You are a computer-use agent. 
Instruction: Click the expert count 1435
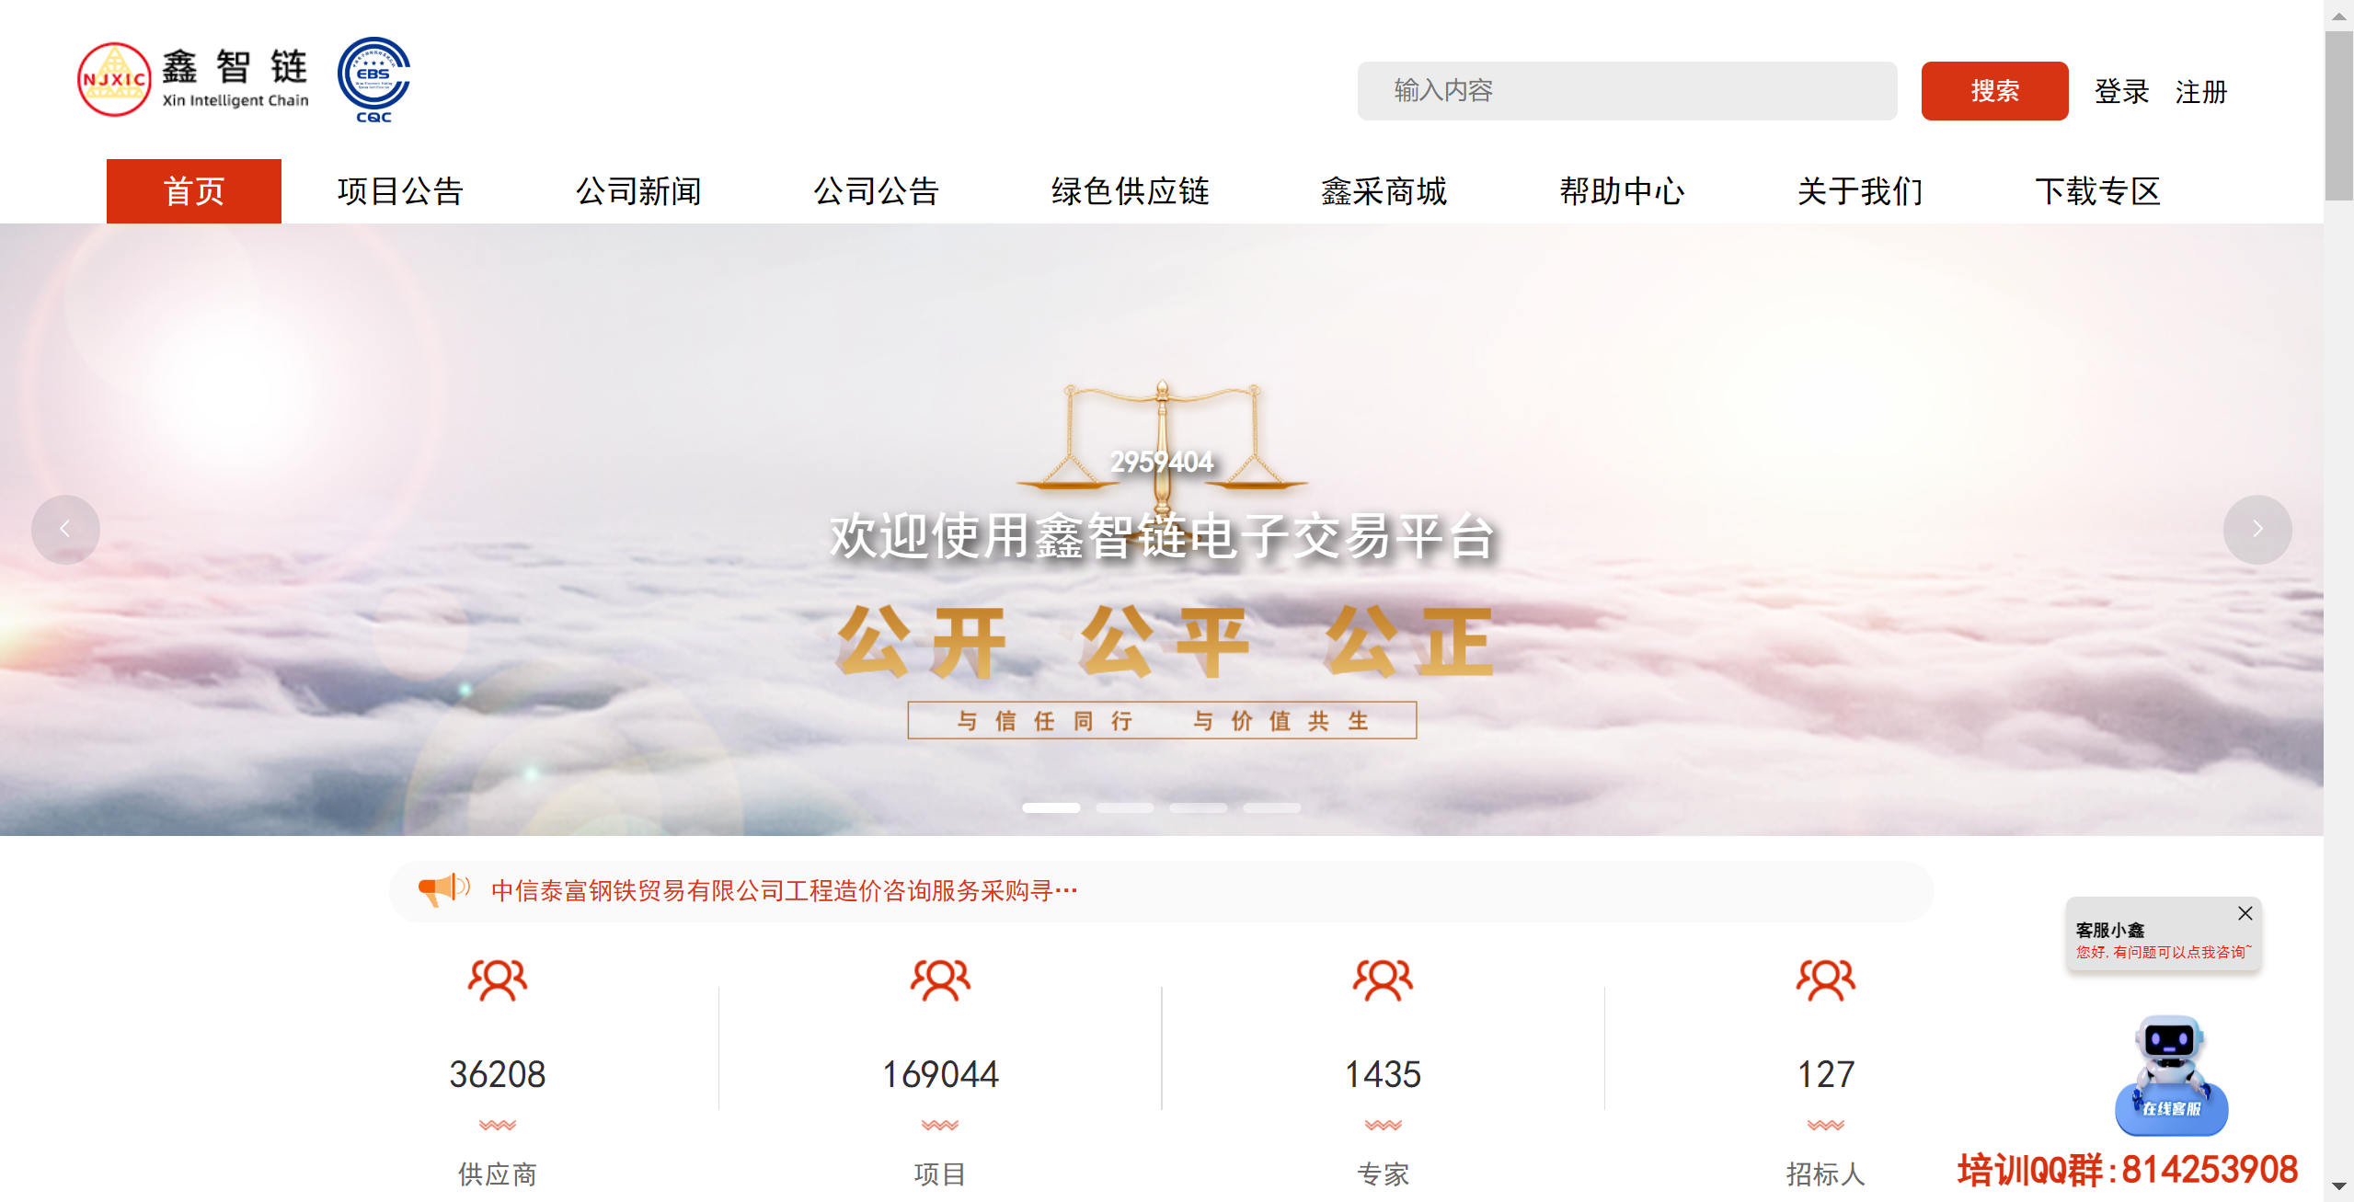coord(1383,1074)
